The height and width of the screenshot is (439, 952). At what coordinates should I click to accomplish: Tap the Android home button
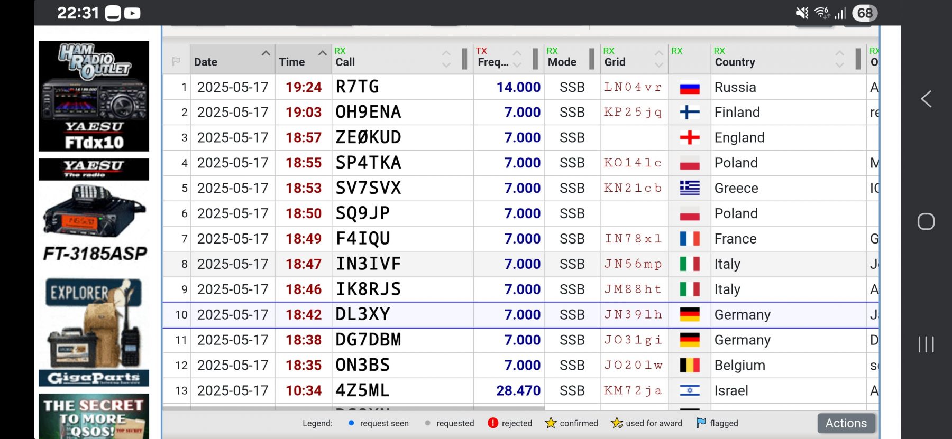click(x=926, y=221)
